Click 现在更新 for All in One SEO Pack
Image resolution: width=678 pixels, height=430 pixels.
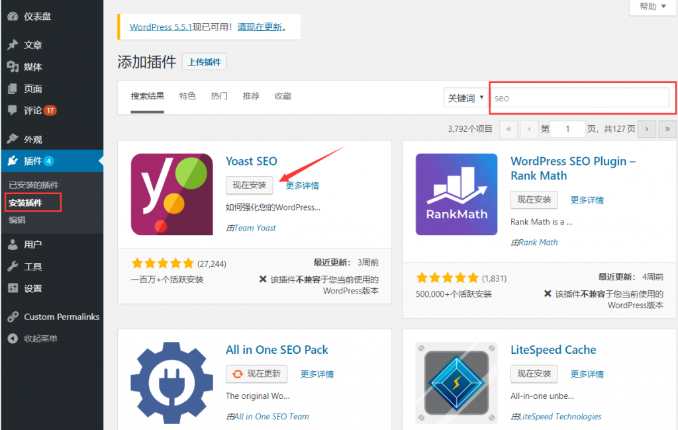(x=257, y=374)
